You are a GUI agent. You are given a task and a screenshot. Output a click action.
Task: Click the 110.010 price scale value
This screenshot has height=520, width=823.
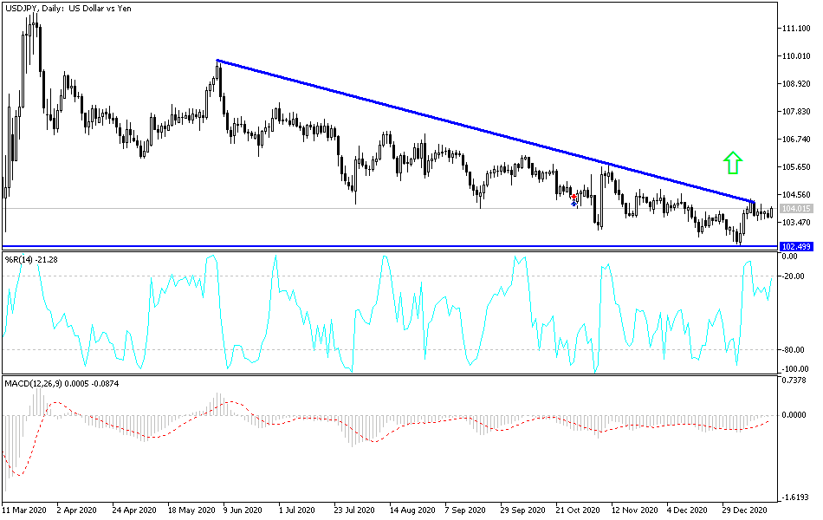(x=795, y=57)
